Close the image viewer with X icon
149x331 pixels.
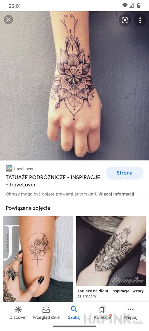point(8,20)
